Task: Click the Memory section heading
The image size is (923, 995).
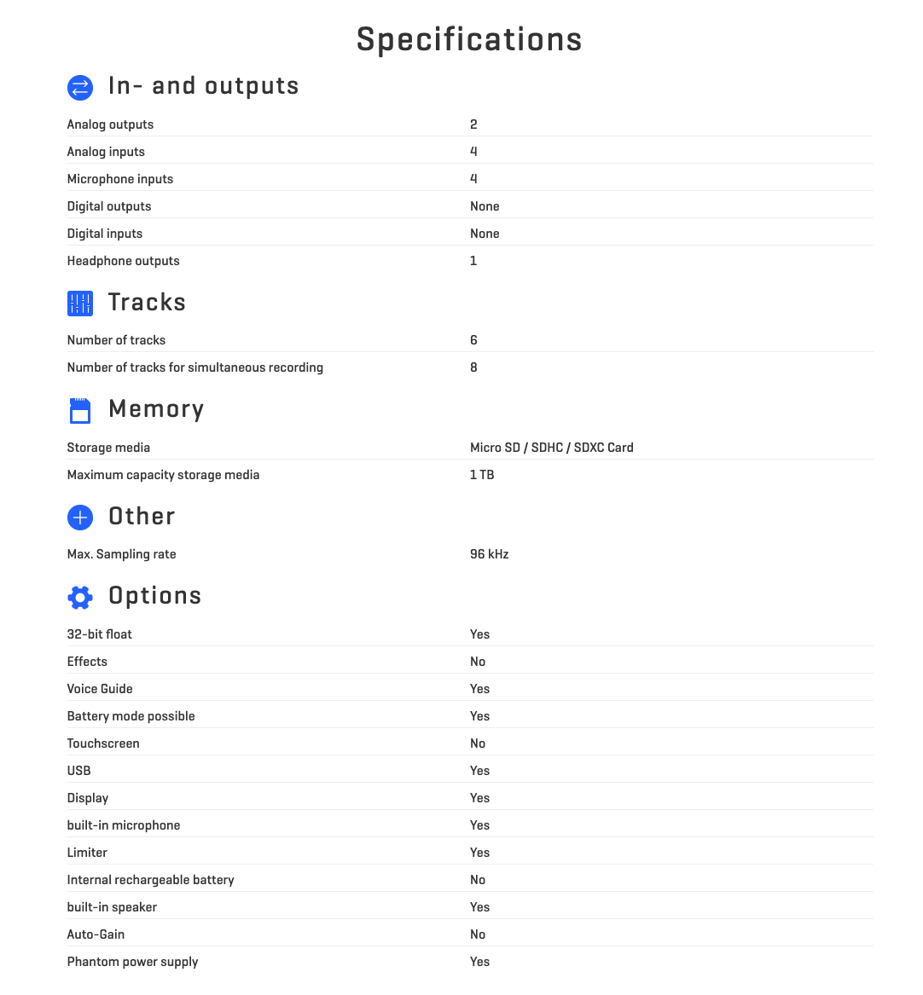Action: (156, 409)
